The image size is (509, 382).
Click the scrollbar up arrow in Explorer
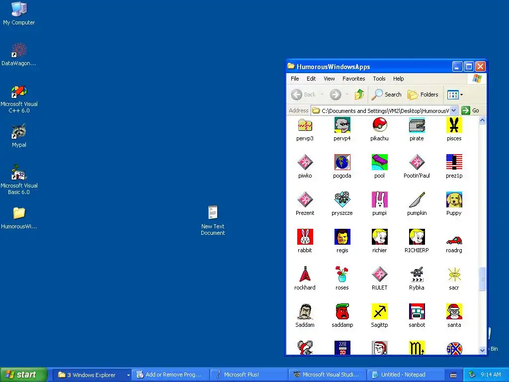pyautogui.click(x=482, y=120)
